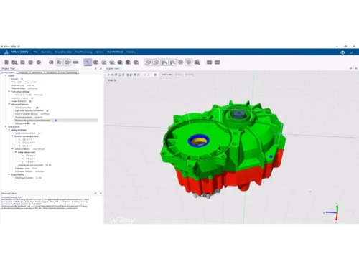
Task: Open the Window menu
Action: pyautogui.click(x=131, y=52)
